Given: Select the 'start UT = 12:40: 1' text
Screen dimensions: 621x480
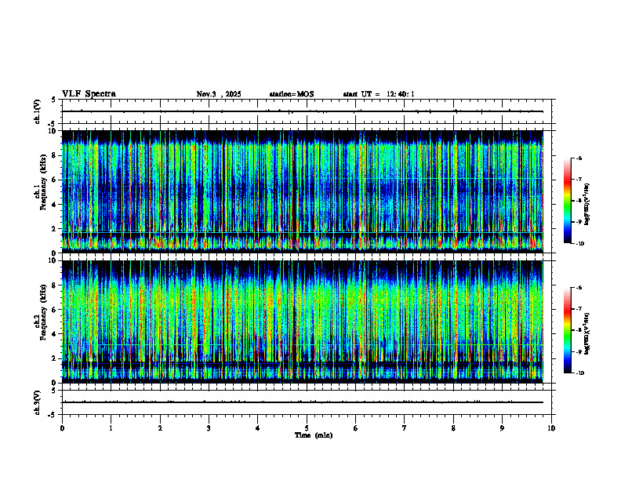Looking at the screenshot, I should (379, 94).
